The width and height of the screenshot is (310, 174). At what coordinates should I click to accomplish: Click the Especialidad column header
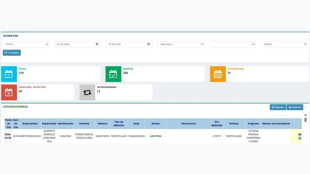tap(30, 124)
